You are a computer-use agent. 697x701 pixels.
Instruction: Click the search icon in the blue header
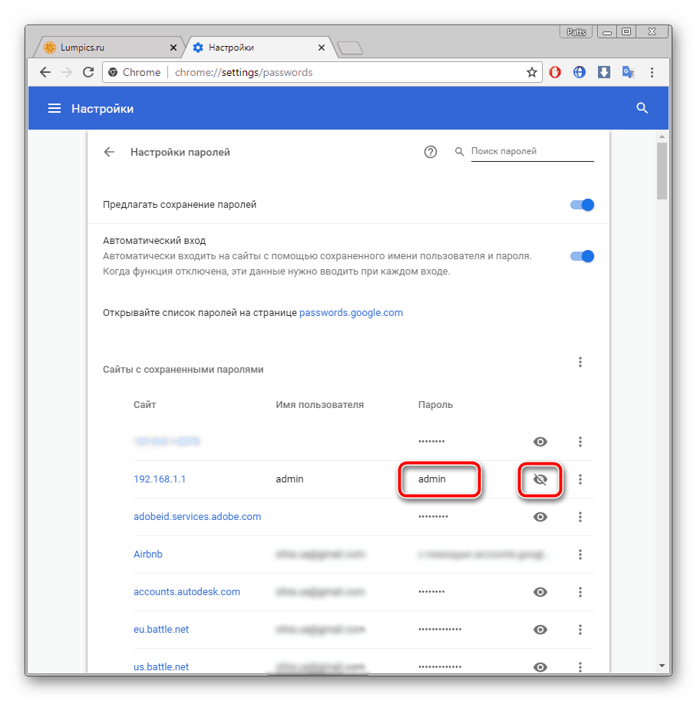point(642,108)
